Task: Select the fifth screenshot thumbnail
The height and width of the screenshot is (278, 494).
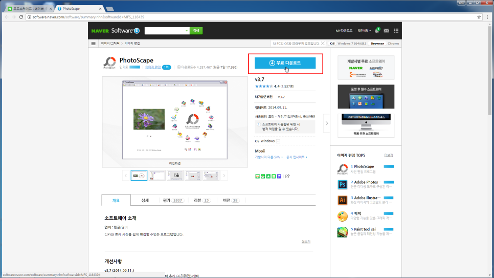Action: click(211, 176)
